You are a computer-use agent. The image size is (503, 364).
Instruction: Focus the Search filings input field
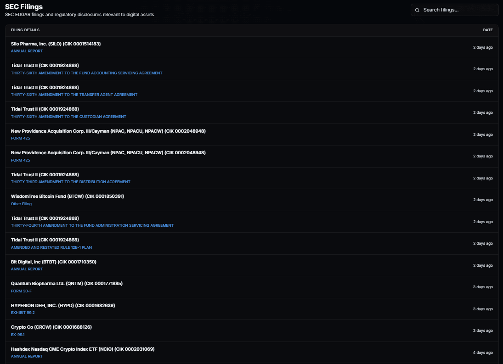click(455, 10)
